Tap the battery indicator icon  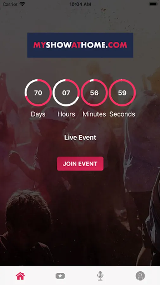tap(153, 4)
